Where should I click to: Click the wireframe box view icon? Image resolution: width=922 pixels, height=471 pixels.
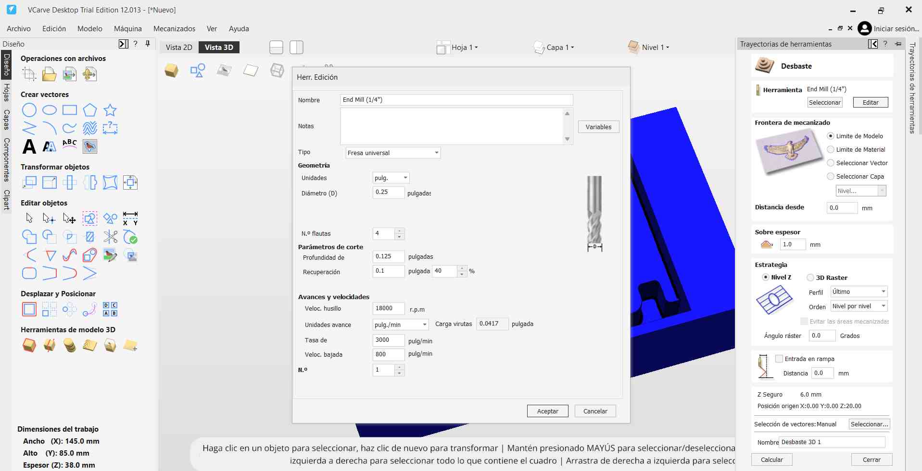pyautogui.click(x=277, y=71)
